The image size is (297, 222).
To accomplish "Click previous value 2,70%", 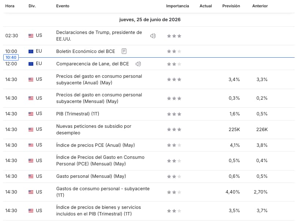I will click(261, 192).
